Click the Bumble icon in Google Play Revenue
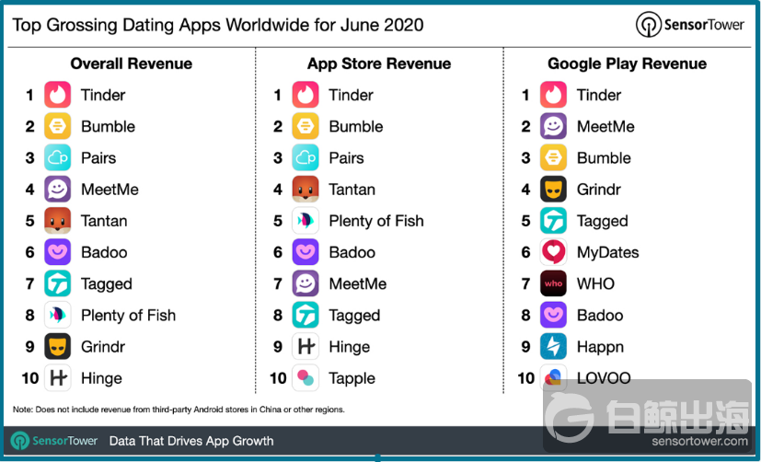This screenshot has width=761, height=462. [553, 157]
